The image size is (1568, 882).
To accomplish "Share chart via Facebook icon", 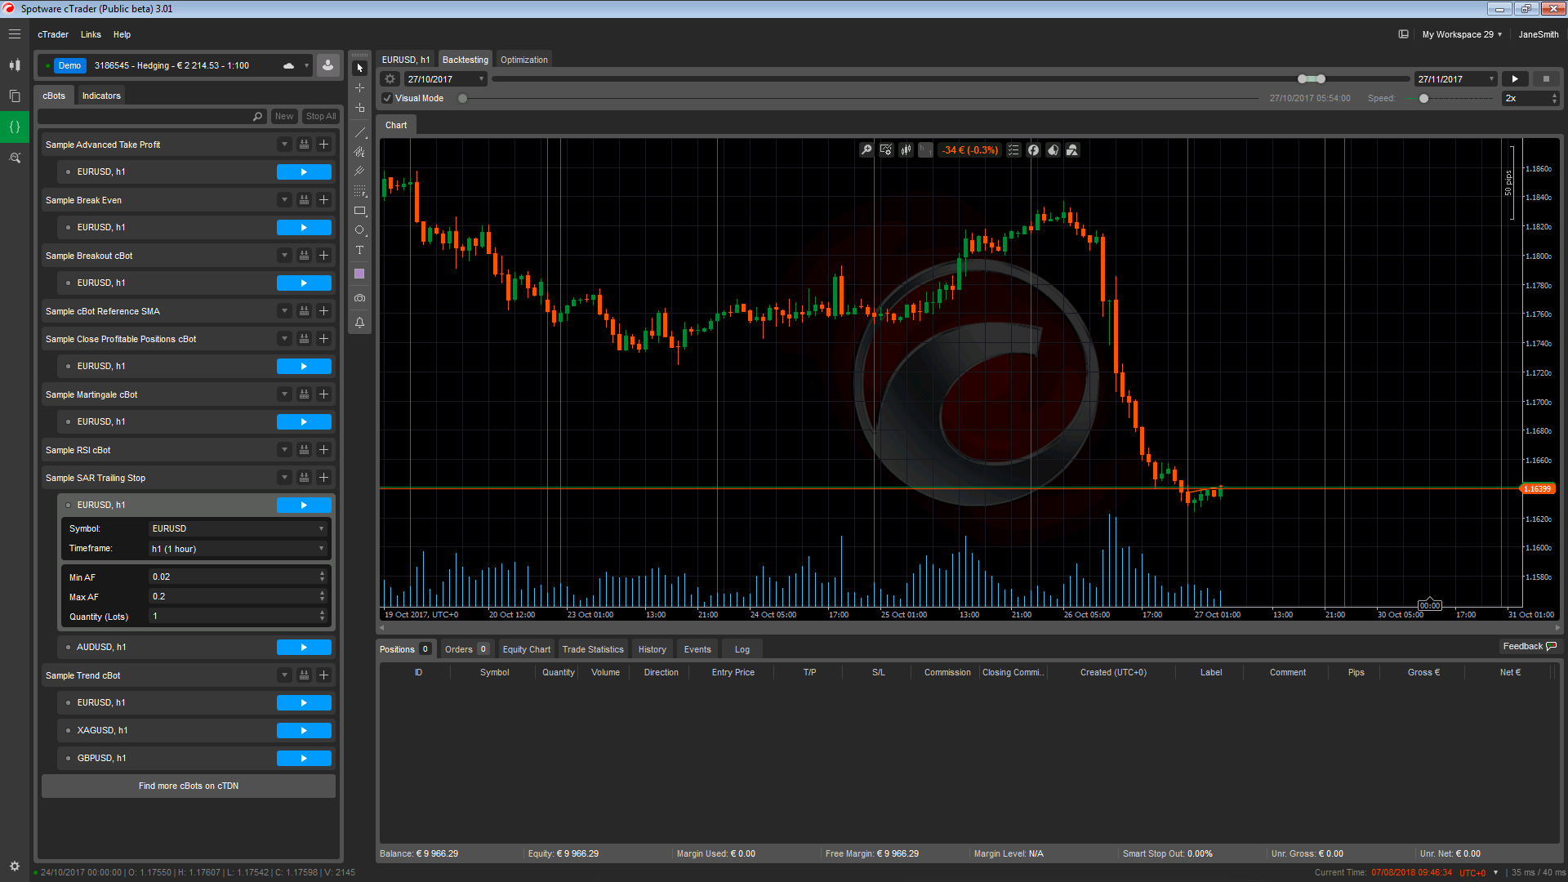I will point(1033,149).
